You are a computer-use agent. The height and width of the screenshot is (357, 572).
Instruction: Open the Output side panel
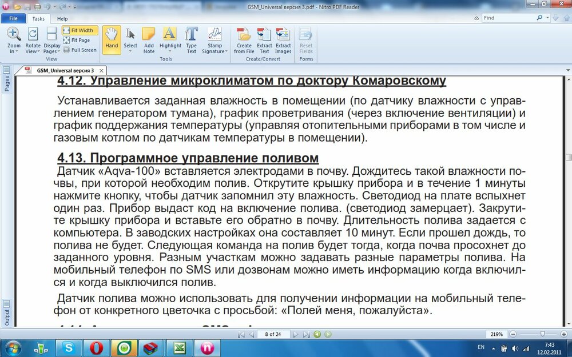pyautogui.click(x=6, y=313)
